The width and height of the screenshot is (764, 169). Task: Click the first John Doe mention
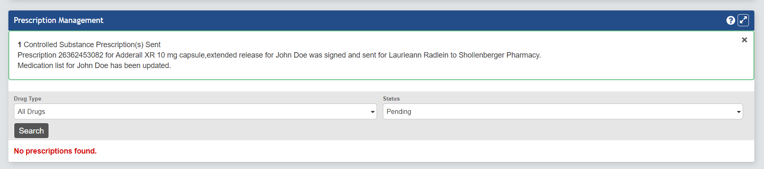point(291,55)
